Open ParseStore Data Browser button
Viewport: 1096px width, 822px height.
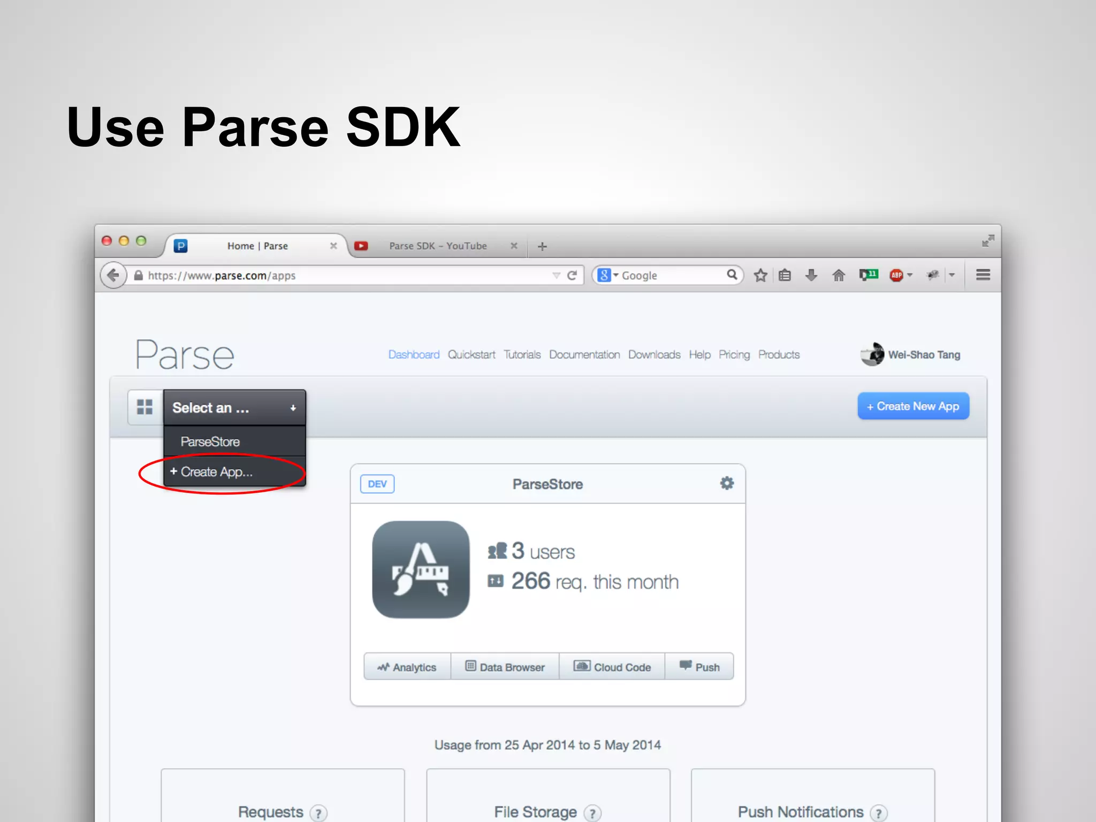click(505, 667)
